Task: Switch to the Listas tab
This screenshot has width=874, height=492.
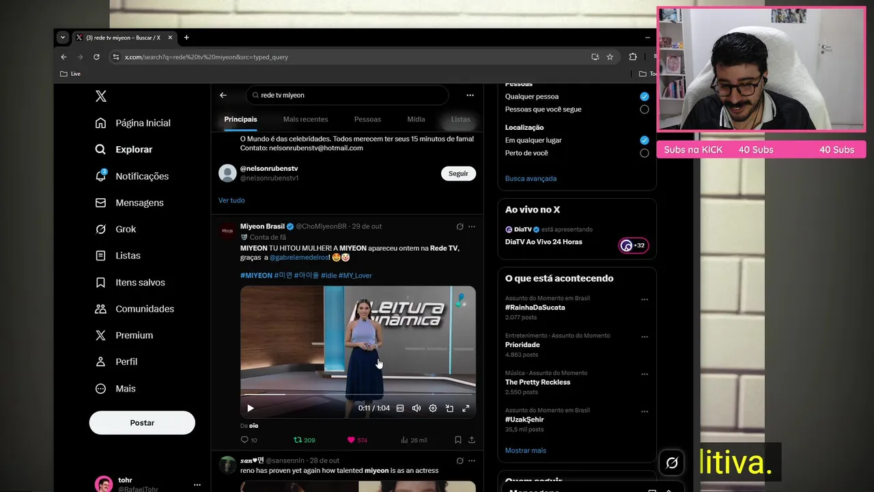Action: tap(460, 119)
